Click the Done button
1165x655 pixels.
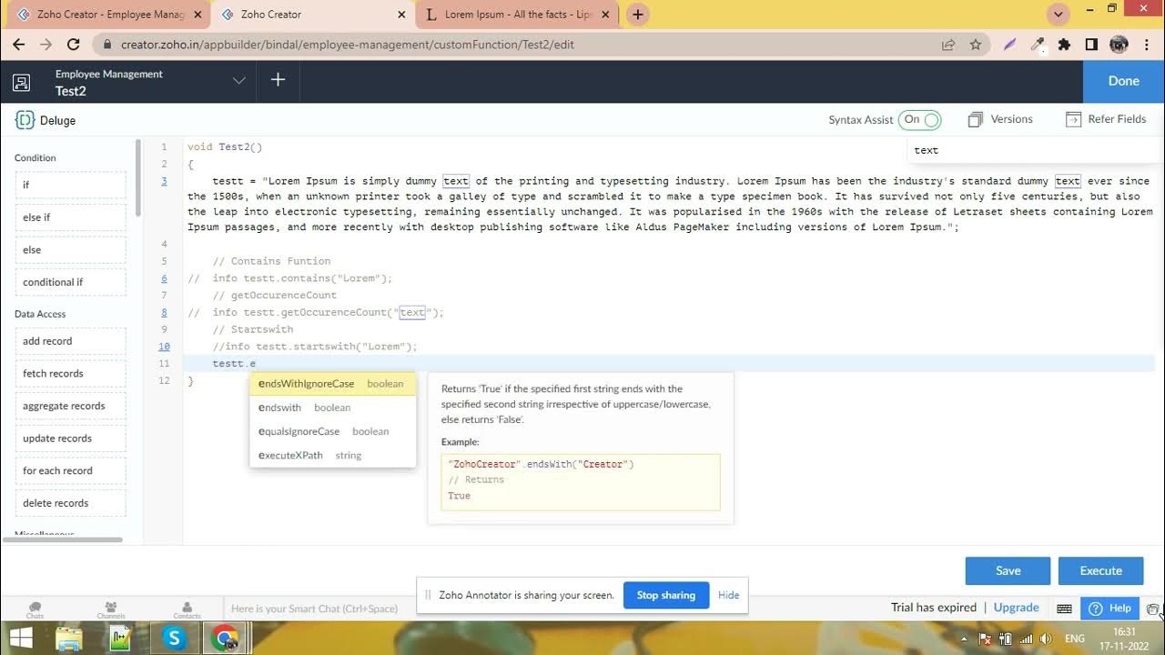click(1123, 81)
